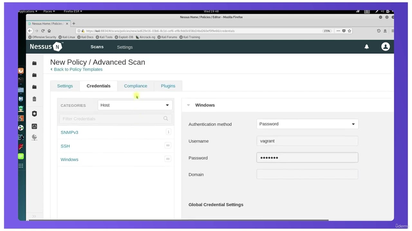View site security padlock info
This screenshot has width=412, height=231.
pos(83,31)
